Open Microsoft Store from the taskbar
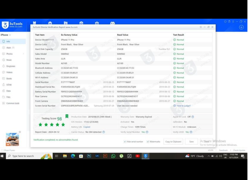 [81, 156]
